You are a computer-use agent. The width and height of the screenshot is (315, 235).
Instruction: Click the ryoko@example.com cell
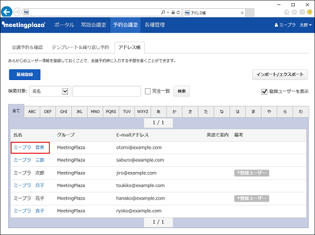pos(139,211)
